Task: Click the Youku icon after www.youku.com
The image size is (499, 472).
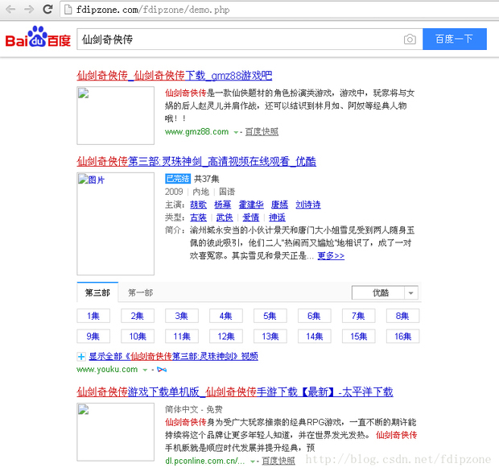Action: click(162, 370)
